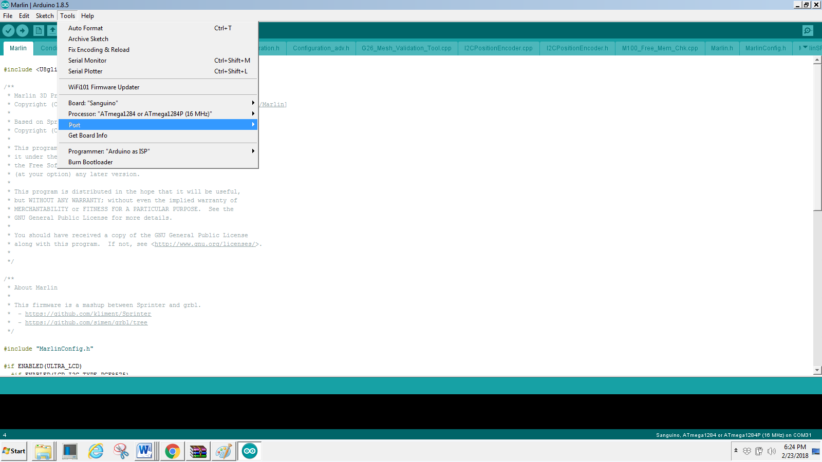Viewport: 822px width, 462px height.
Task: Open Snipping Tool from taskbar
Action: pos(121,451)
